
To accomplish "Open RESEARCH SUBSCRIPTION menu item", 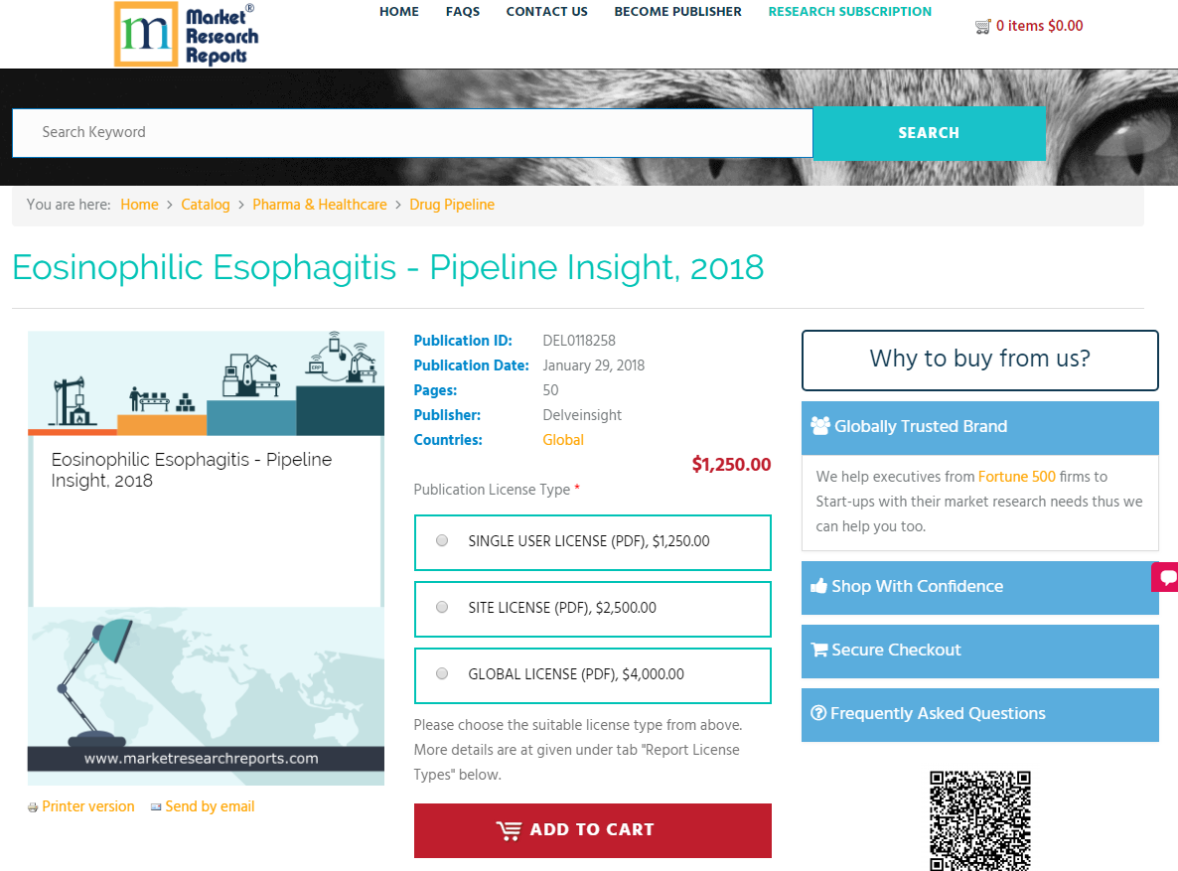I will (849, 12).
